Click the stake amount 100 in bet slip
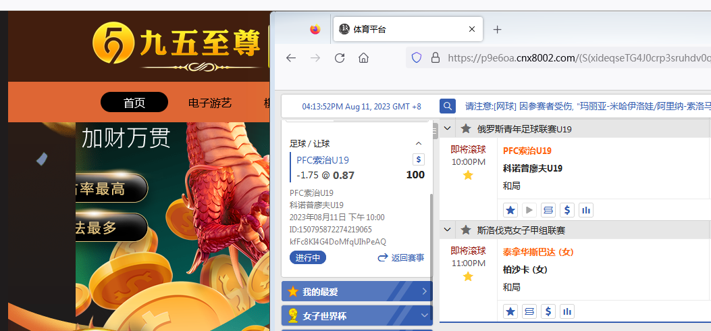Screen dimensions: 711x331 (x=415, y=175)
